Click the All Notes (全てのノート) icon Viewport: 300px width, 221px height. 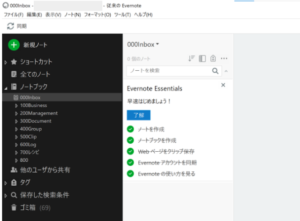coord(14,74)
